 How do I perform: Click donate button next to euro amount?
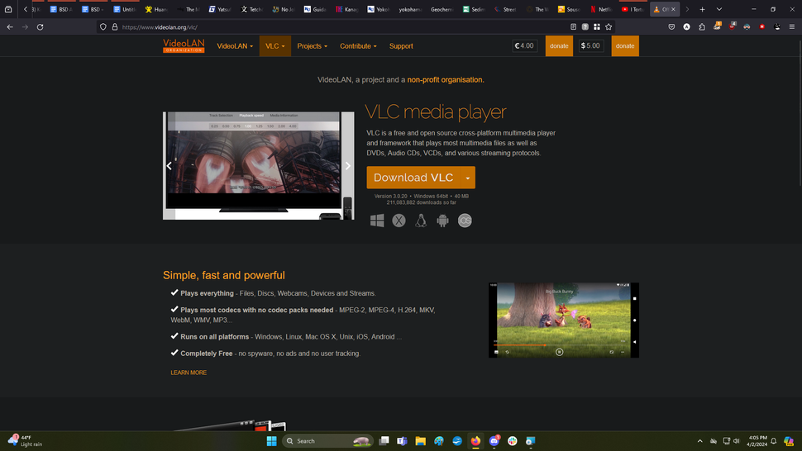pos(559,46)
